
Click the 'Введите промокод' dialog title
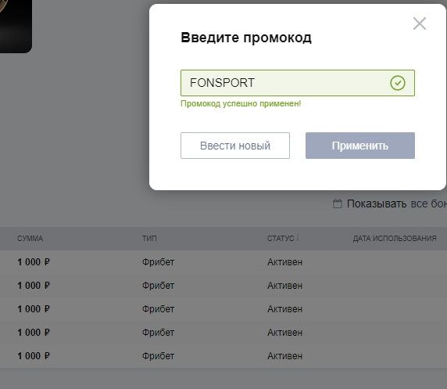(246, 38)
